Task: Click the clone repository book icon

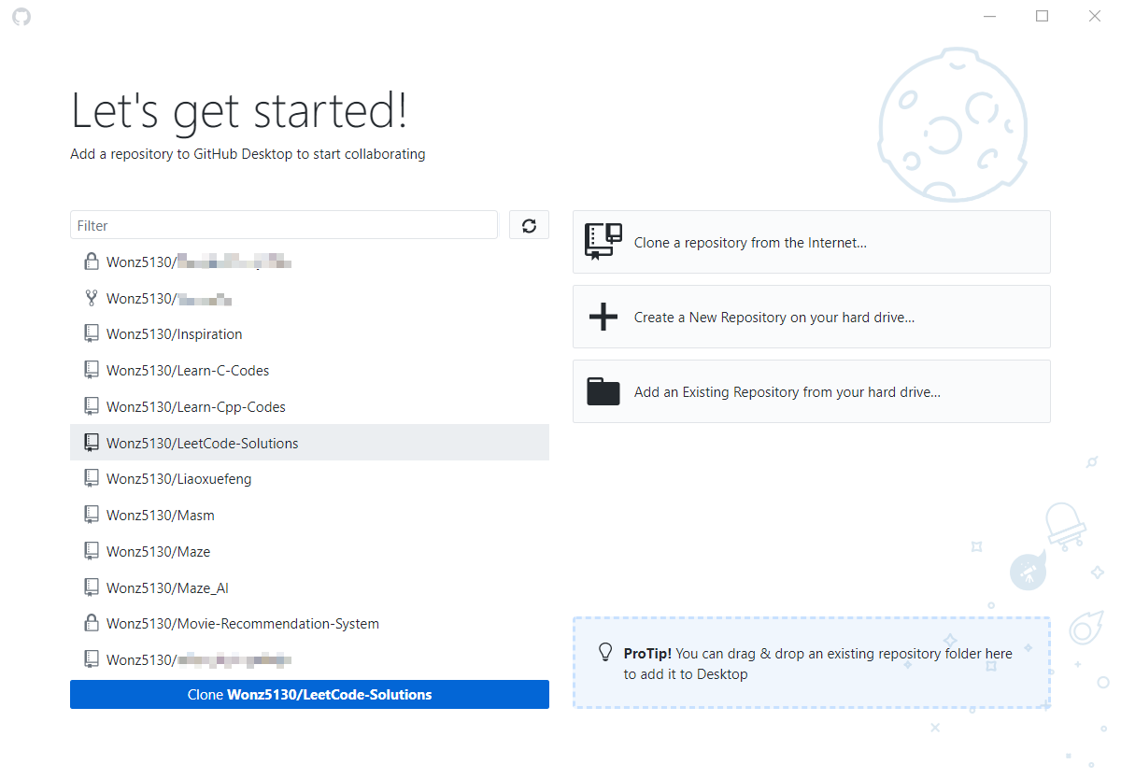Action: pos(603,242)
